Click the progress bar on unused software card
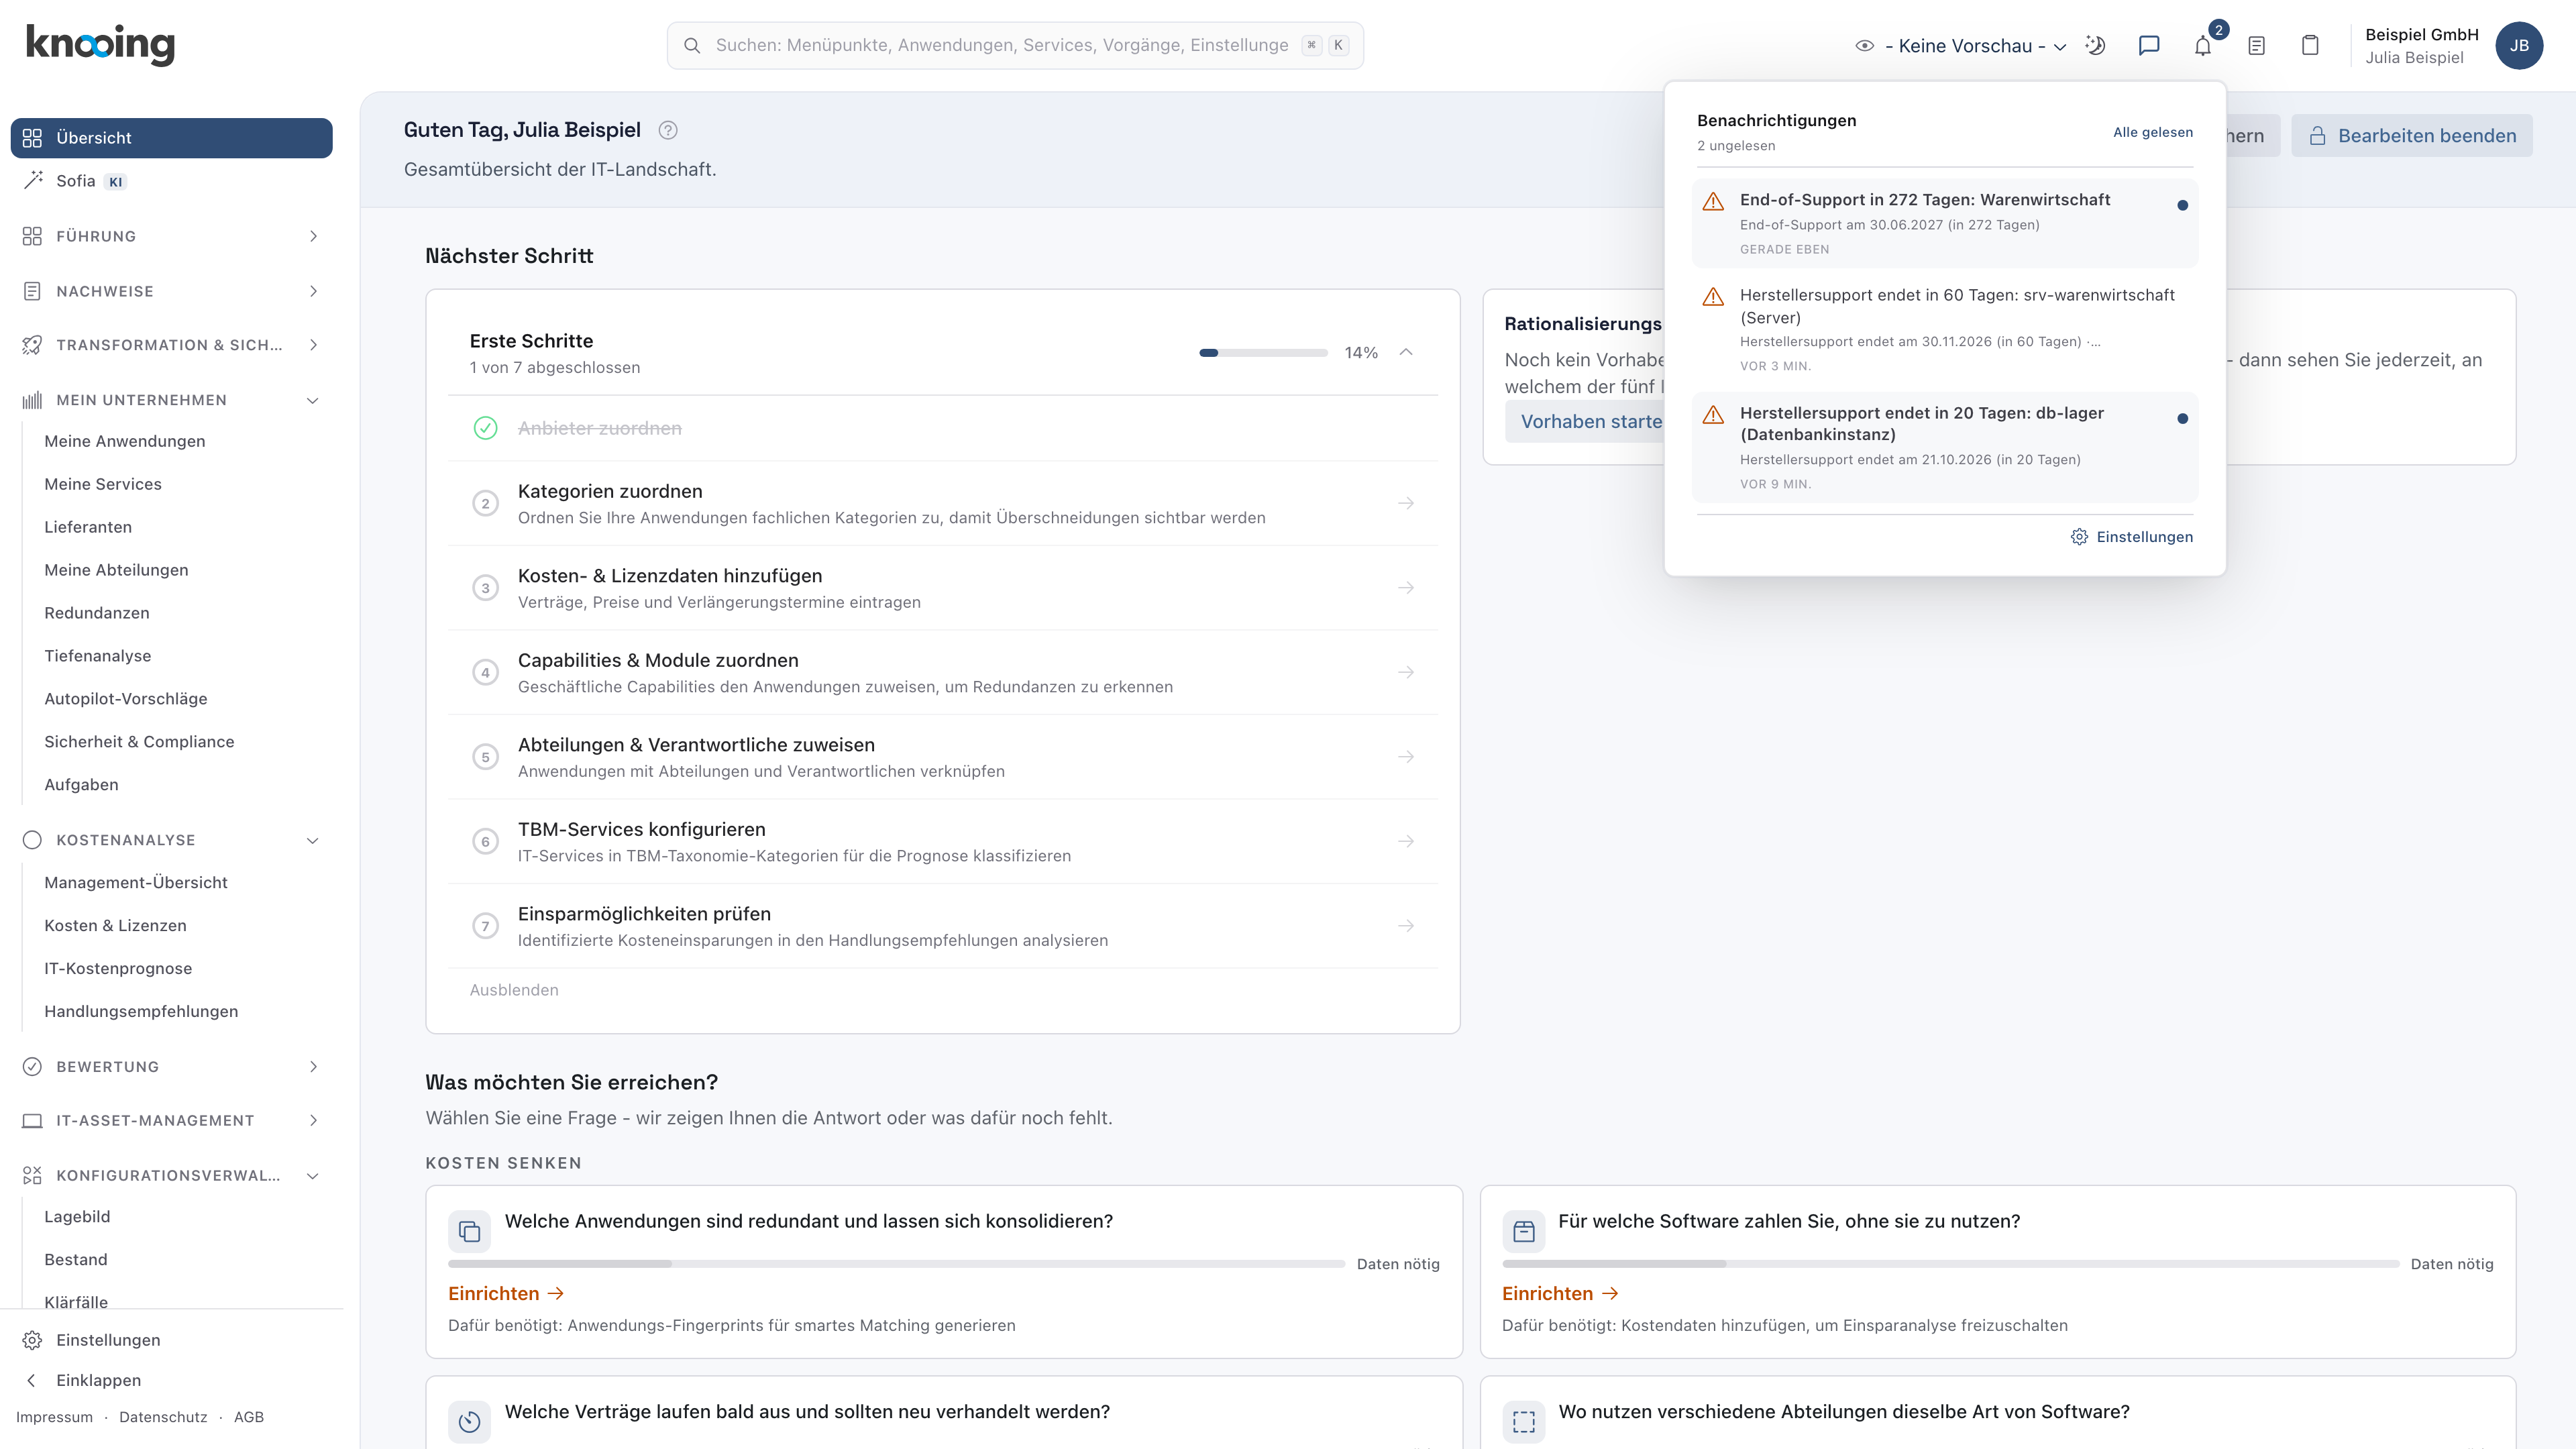 click(x=1950, y=1264)
